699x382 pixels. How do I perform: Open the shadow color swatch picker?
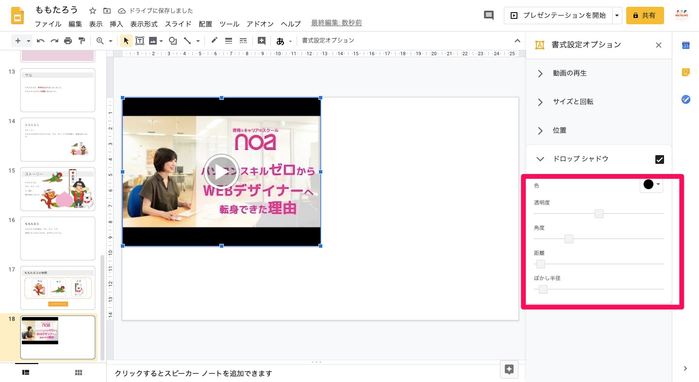[x=651, y=185]
